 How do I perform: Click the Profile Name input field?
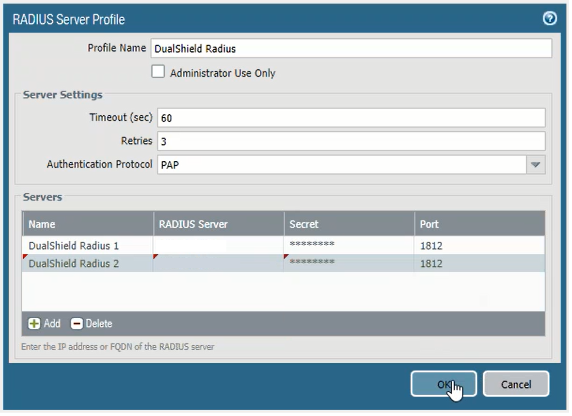click(351, 48)
